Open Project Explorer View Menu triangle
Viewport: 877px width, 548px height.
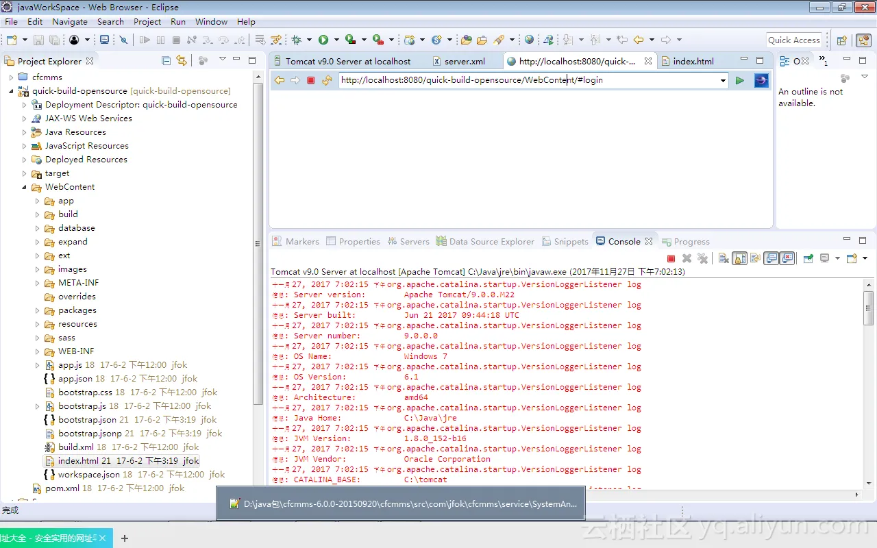pos(222,60)
